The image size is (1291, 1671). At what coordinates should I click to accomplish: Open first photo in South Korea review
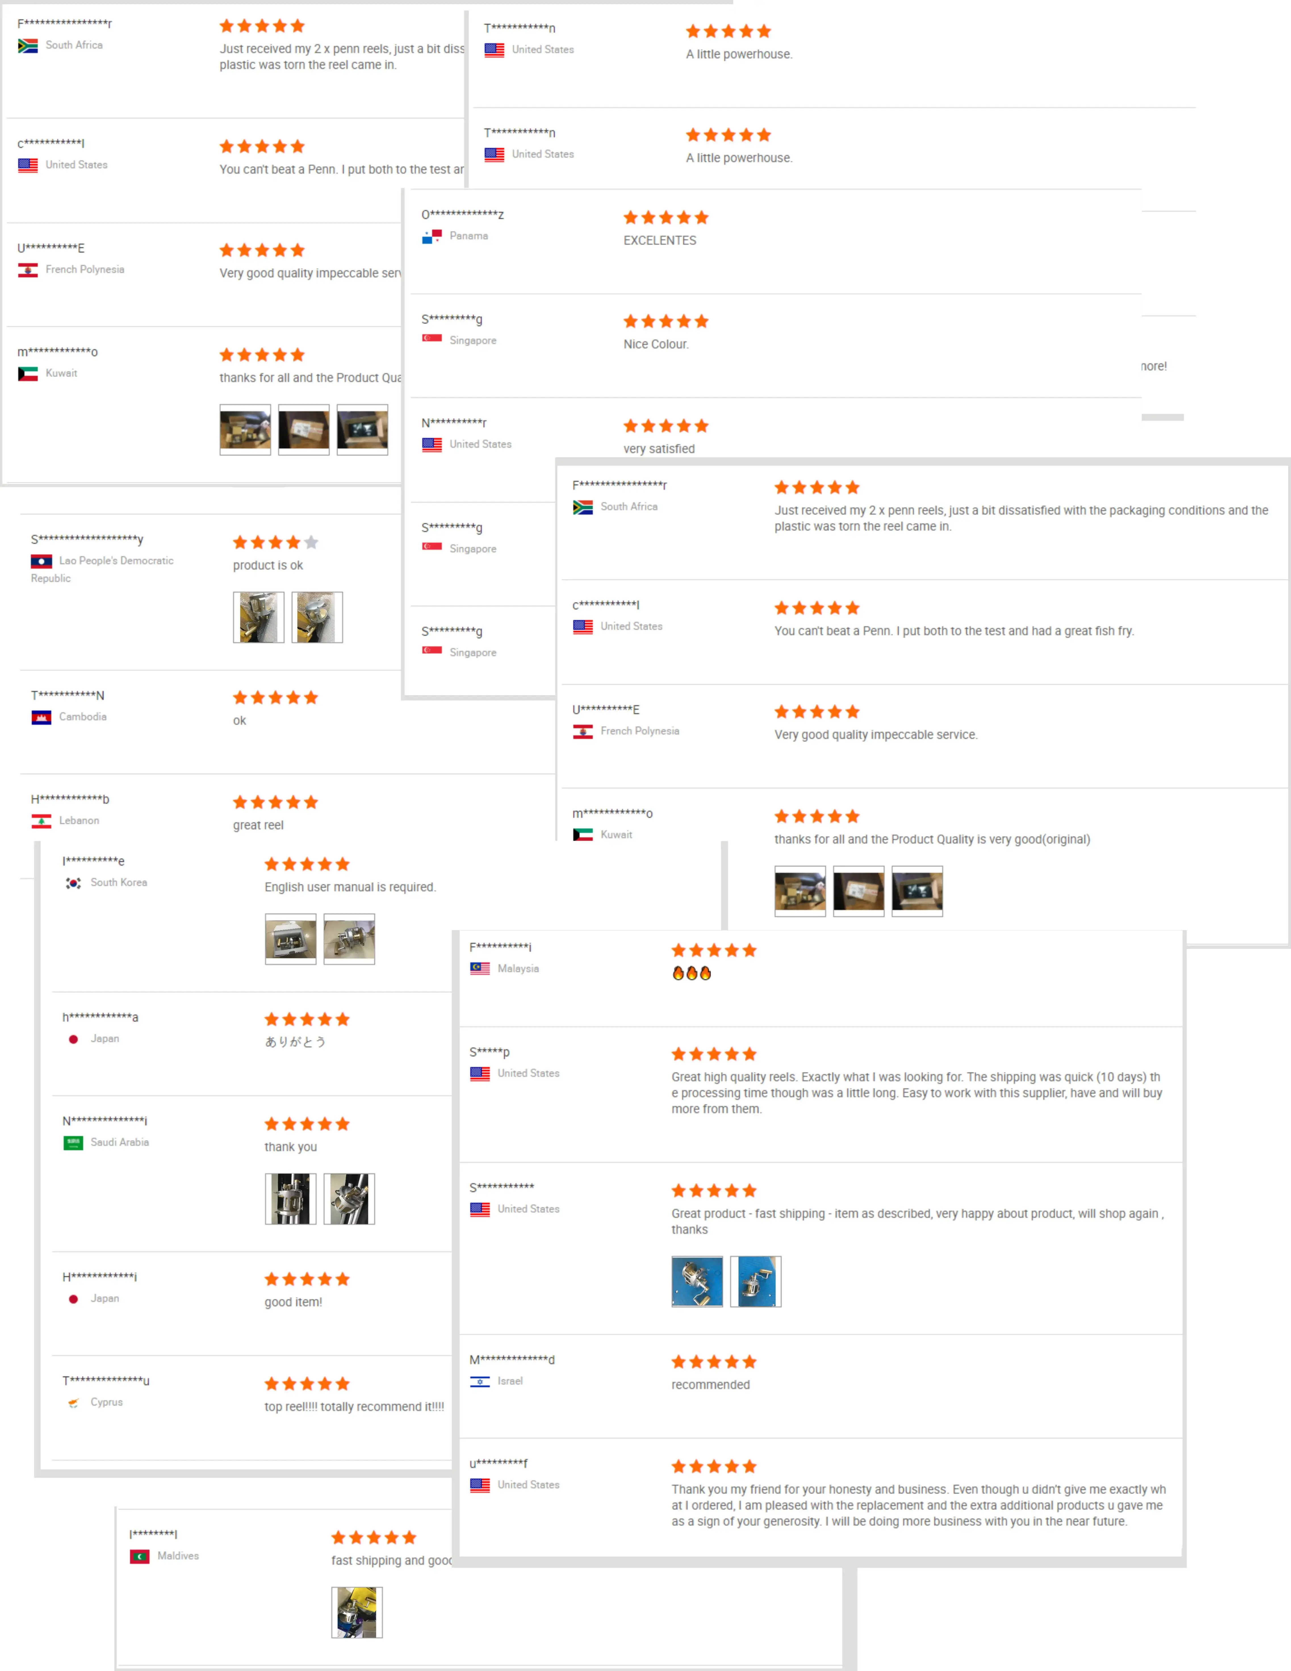(291, 939)
